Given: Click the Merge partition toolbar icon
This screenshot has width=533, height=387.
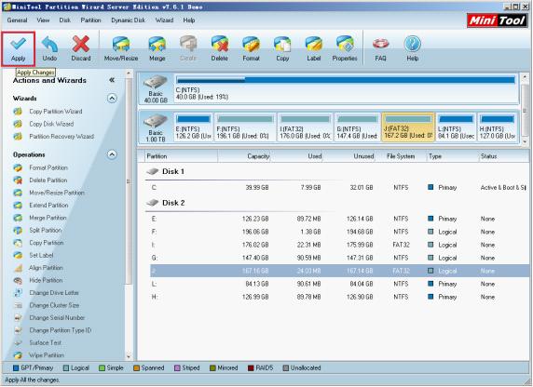Looking at the screenshot, I should click(x=157, y=44).
